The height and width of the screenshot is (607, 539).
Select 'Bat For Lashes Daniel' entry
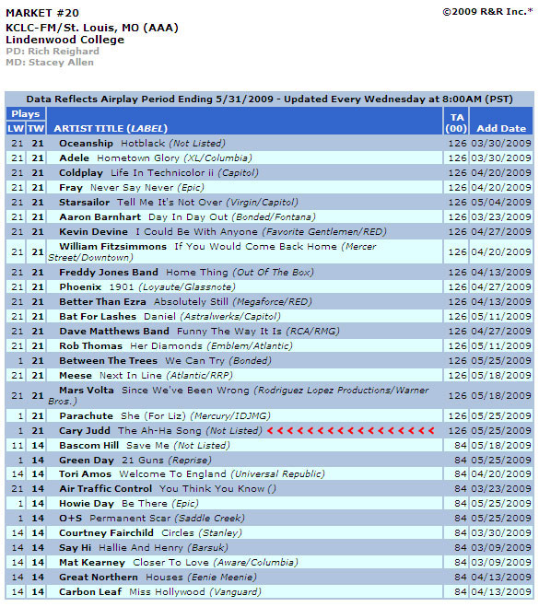170,316
